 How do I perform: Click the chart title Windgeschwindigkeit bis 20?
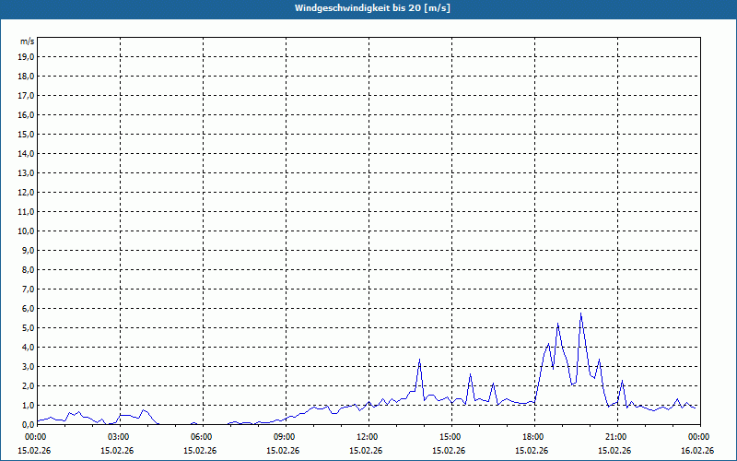[372, 8]
